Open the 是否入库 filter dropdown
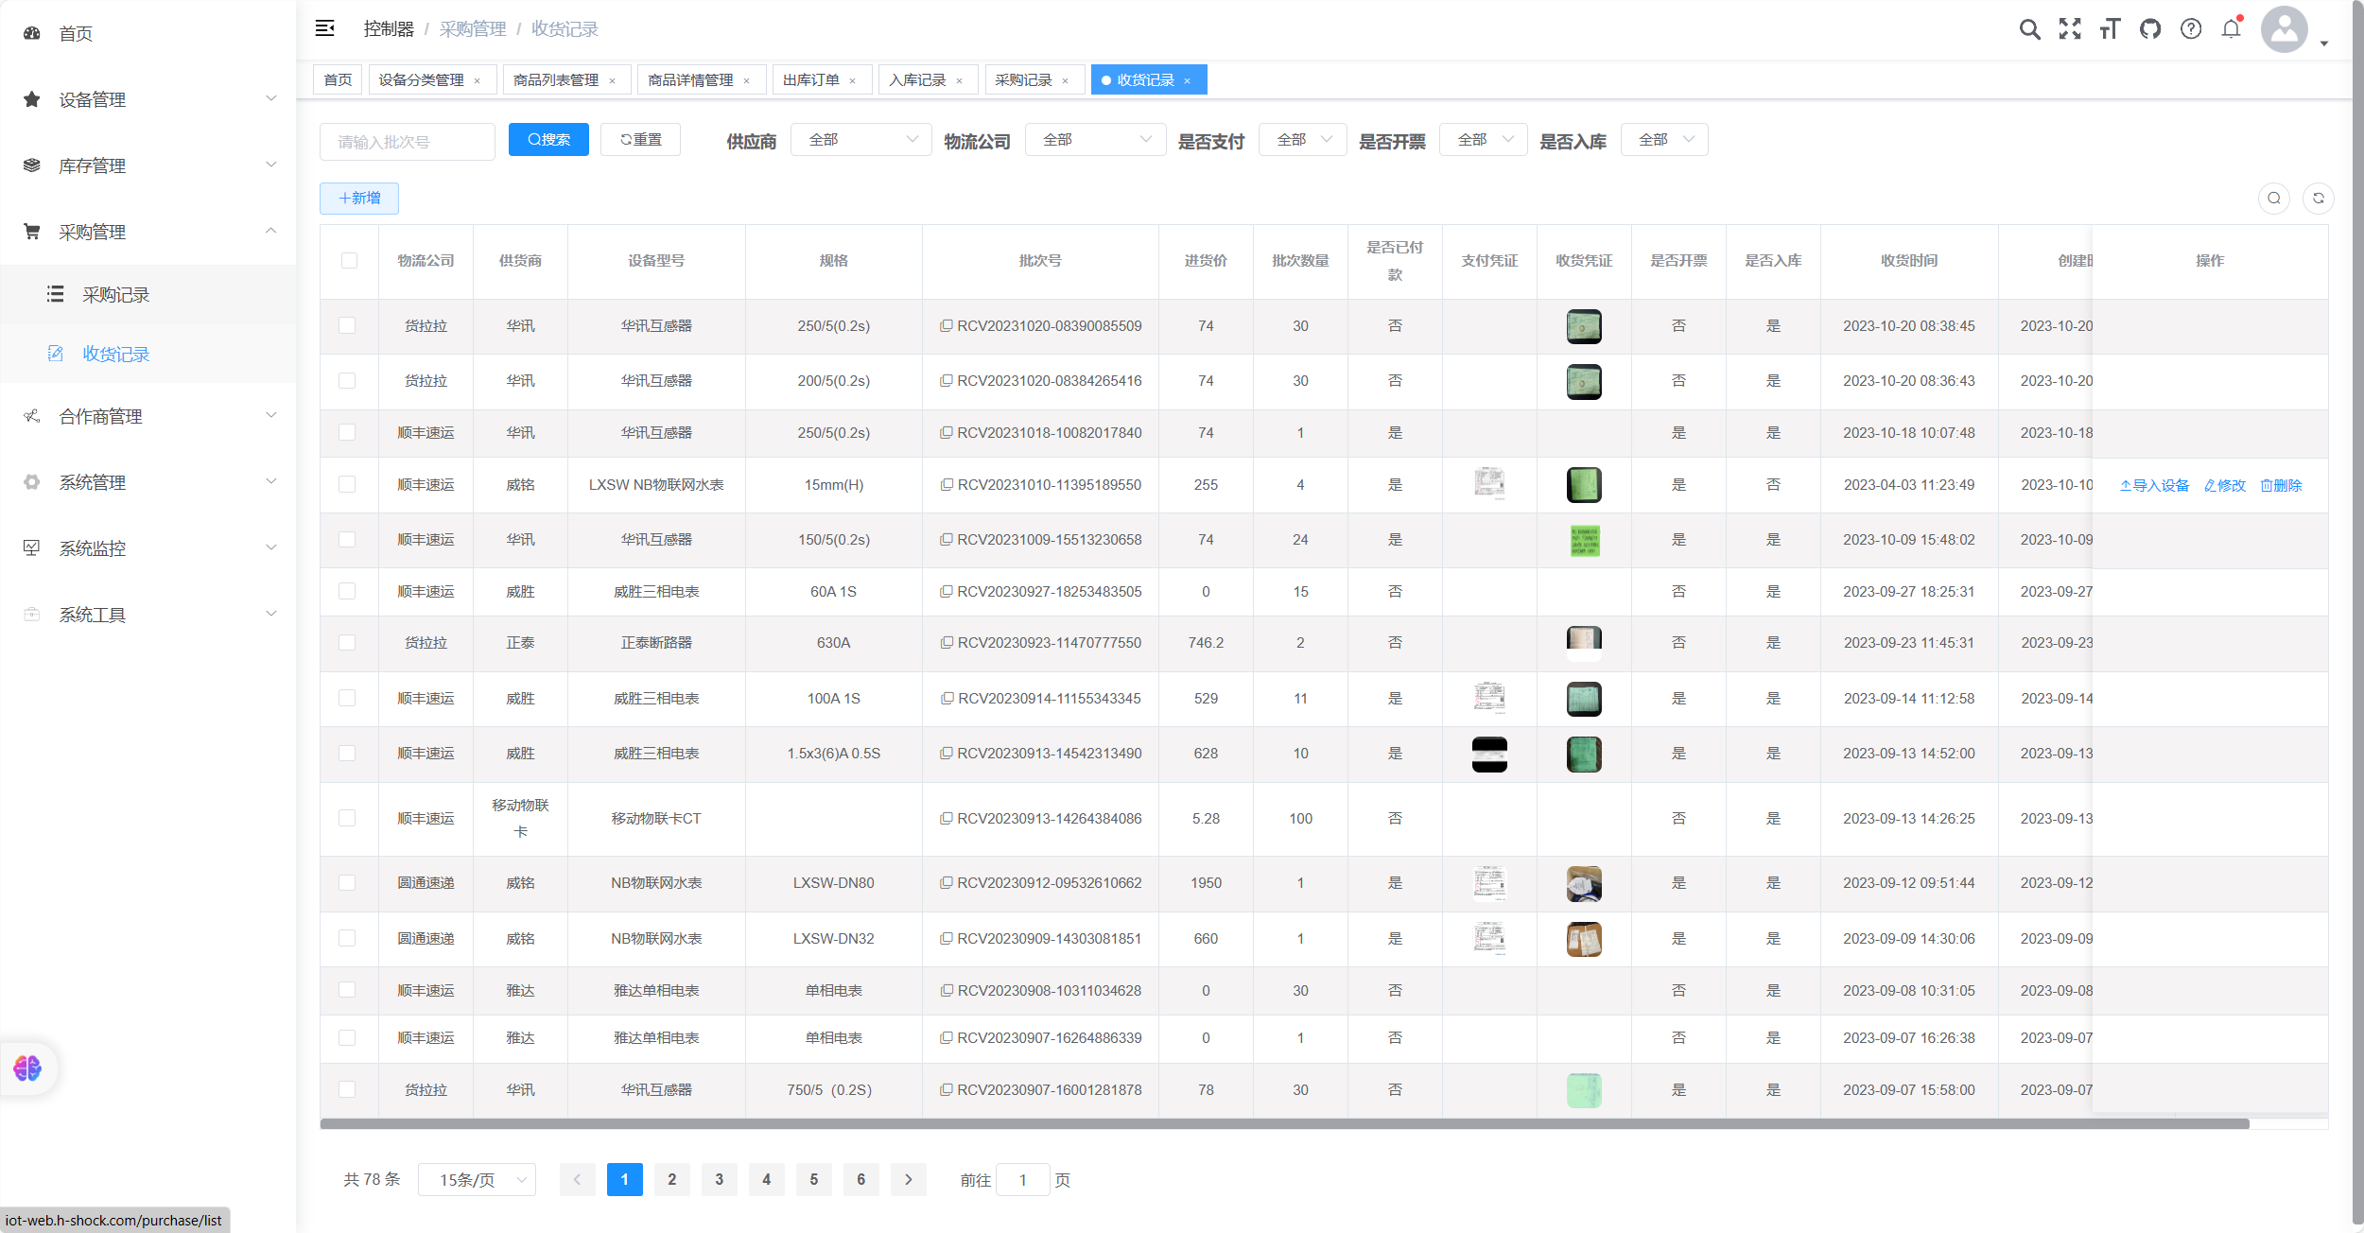 (1664, 140)
